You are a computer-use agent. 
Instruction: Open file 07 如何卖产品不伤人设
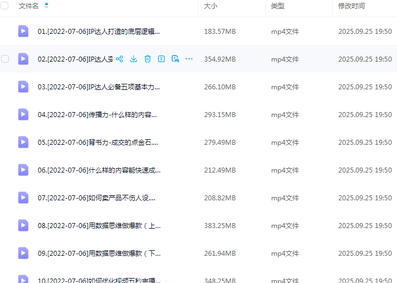click(96, 198)
